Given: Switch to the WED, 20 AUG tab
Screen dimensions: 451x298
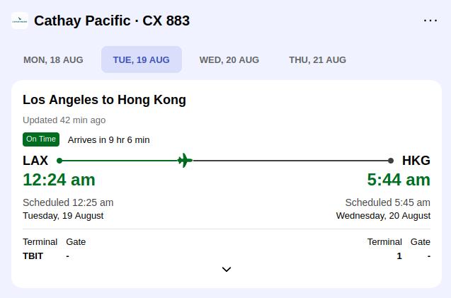Looking at the screenshot, I should click(229, 60).
